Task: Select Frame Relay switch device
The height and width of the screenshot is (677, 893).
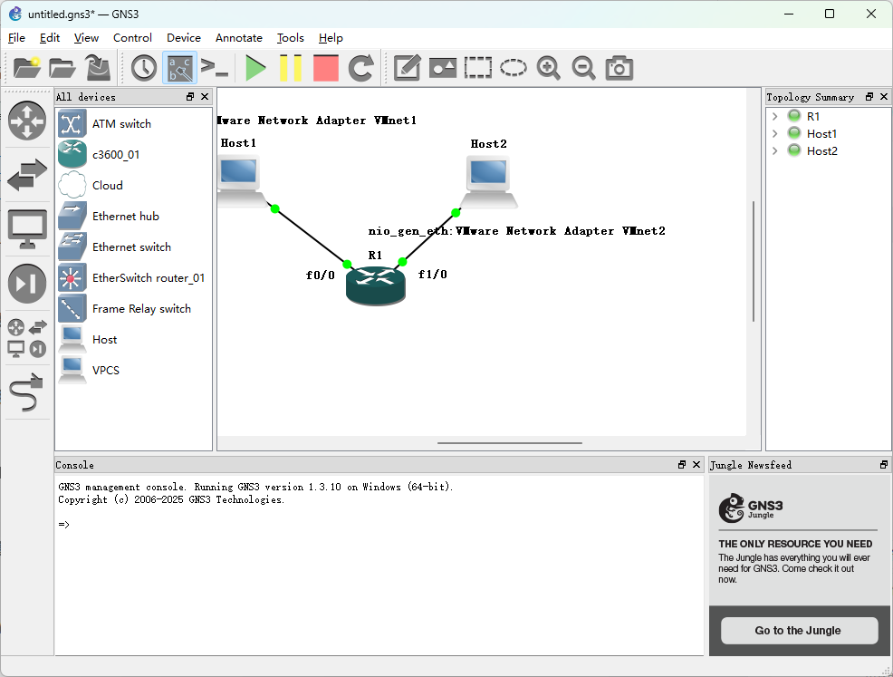Action: 133,308
